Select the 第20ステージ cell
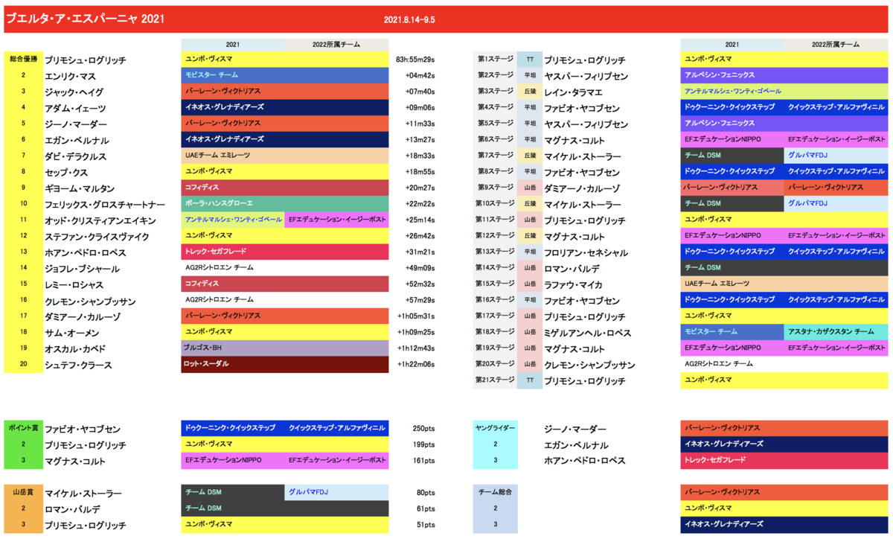The width and height of the screenshot is (893, 539). pyautogui.click(x=495, y=364)
